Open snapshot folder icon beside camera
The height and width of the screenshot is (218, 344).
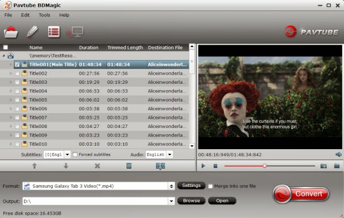(x=337, y=166)
